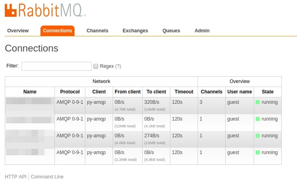This screenshot has width=297, height=186.
Task: Click the 274B/s To client value
Action: (x=152, y=136)
